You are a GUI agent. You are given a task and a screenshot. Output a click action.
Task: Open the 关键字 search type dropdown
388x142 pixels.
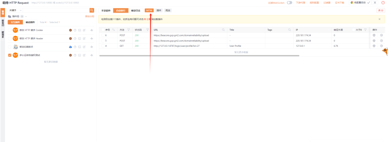15,10
